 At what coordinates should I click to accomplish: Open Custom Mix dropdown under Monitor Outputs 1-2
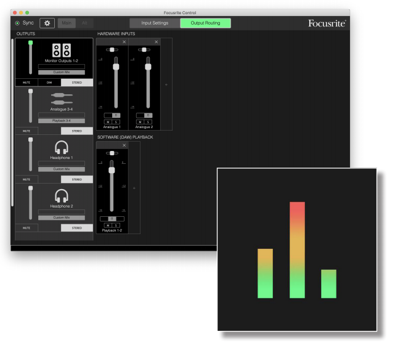(x=62, y=72)
